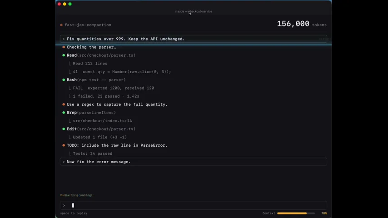
Task: Focus the command input field at bottom
Action: (194, 205)
